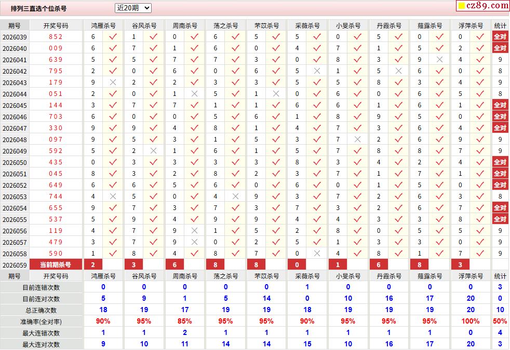Click current kill number 0 under 采薇杀号
The height and width of the screenshot is (350, 510).
pyautogui.click(x=297, y=264)
